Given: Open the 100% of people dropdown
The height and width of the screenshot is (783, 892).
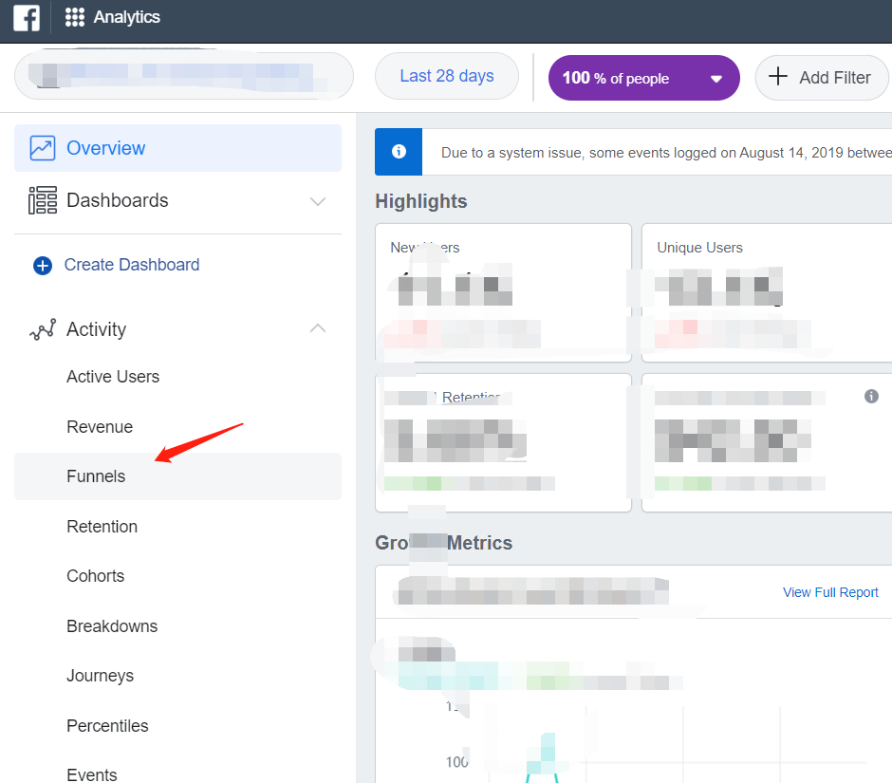Looking at the screenshot, I should (x=644, y=78).
